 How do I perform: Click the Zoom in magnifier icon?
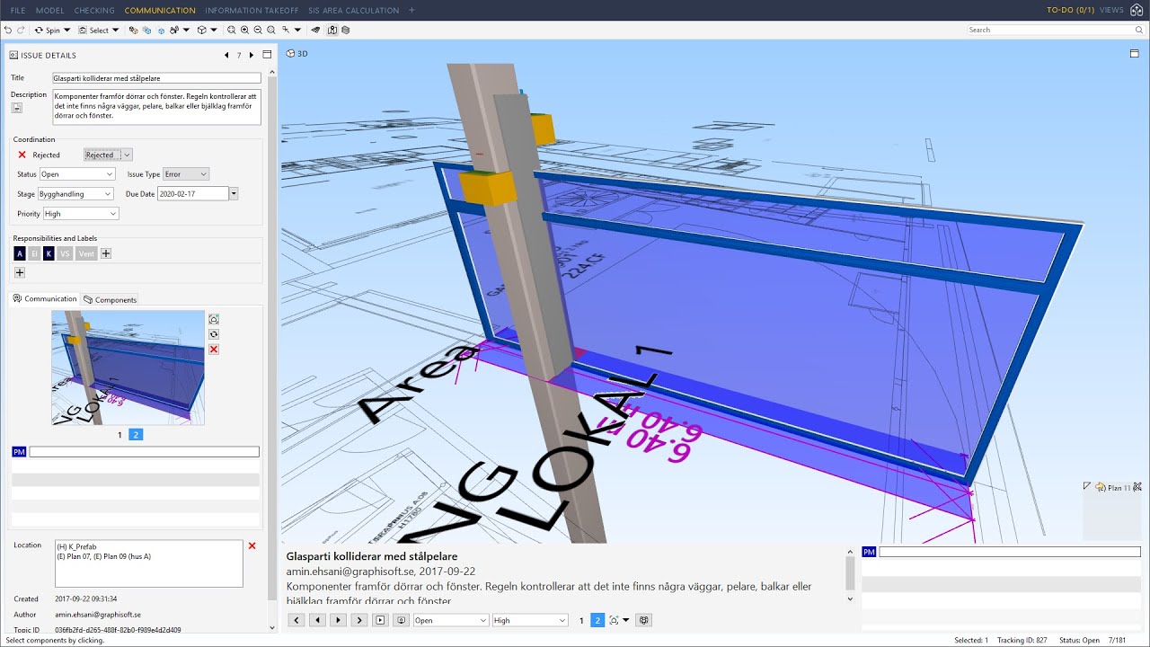tap(244, 31)
